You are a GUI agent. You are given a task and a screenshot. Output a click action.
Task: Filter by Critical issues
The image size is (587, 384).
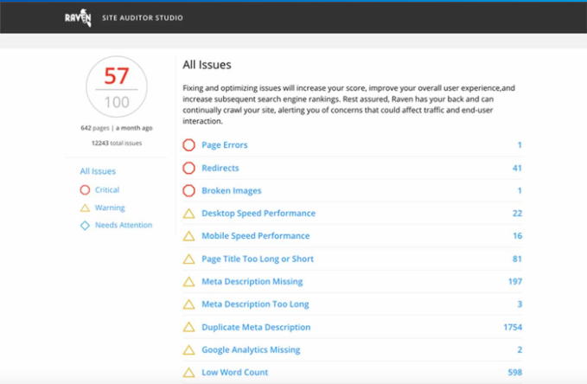pos(107,190)
